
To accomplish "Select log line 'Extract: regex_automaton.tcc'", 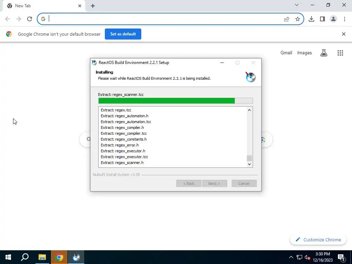I will [x=126, y=122].
